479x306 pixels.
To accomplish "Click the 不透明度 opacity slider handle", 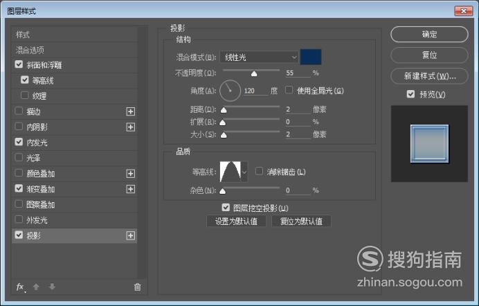I will (254, 73).
